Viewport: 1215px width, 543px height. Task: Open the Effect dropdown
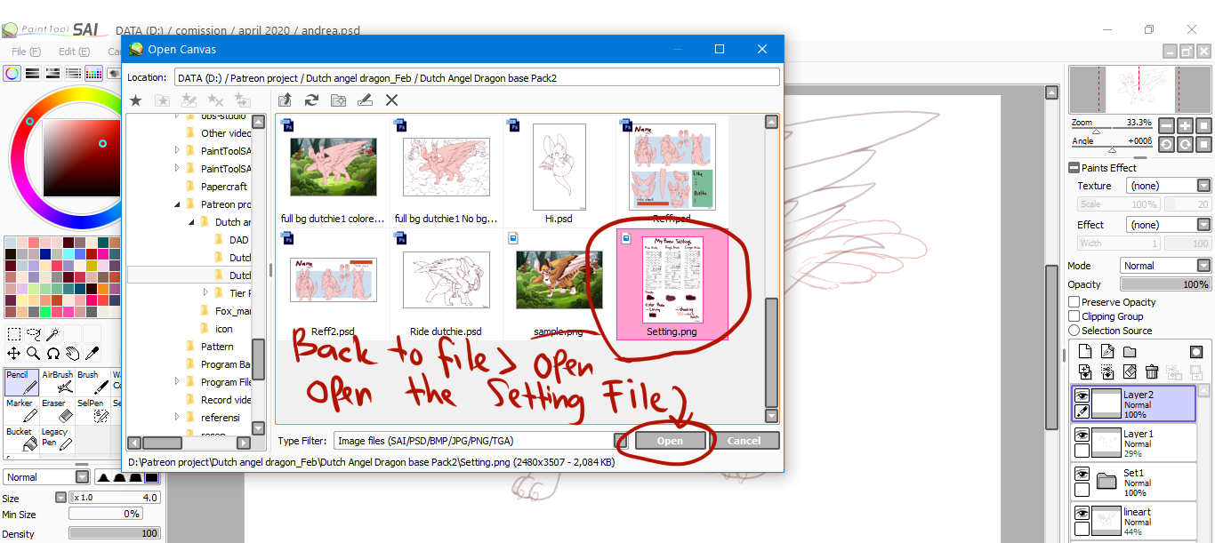click(x=1169, y=225)
